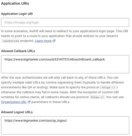Click the /authorize code snippet
This screenshot has height=136, width=132.
(x=11, y=41)
